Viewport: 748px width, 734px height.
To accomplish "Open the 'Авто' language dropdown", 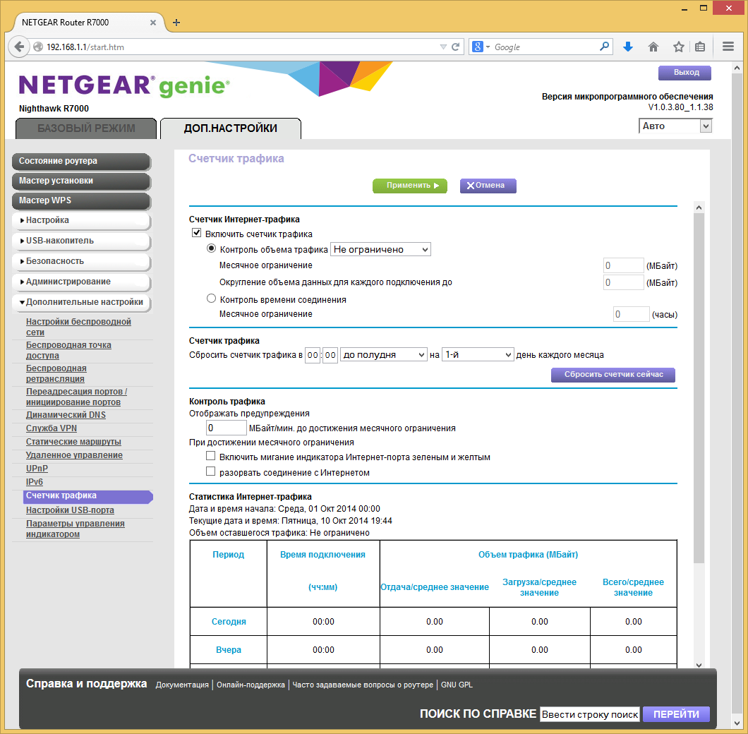I will point(675,126).
